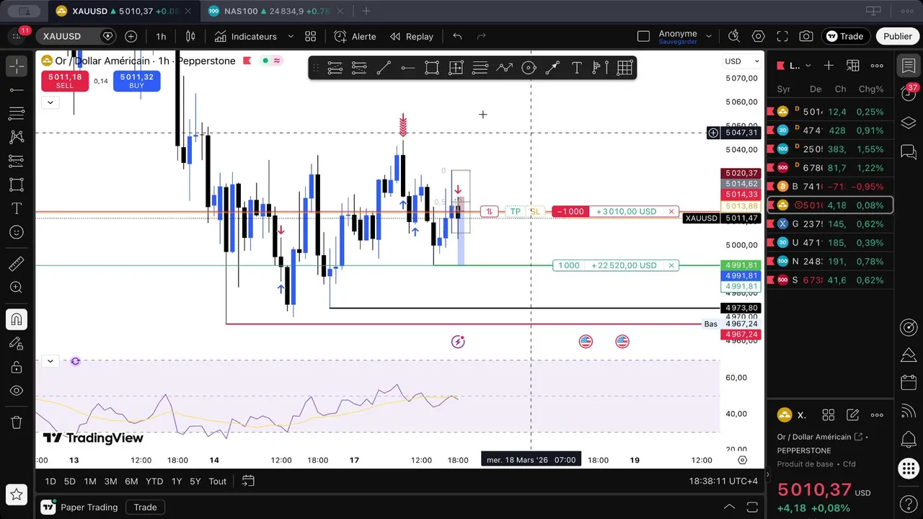This screenshot has height=519, width=923.
Task: Select the crosshair cursor tool in left toolbar
Action: pos(16,66)
